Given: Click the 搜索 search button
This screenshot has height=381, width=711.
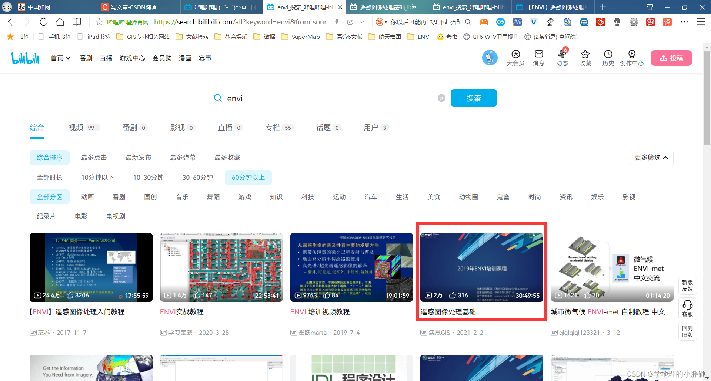Looking at the screenshot, I should pyautogui.click(x=474, y=98).
